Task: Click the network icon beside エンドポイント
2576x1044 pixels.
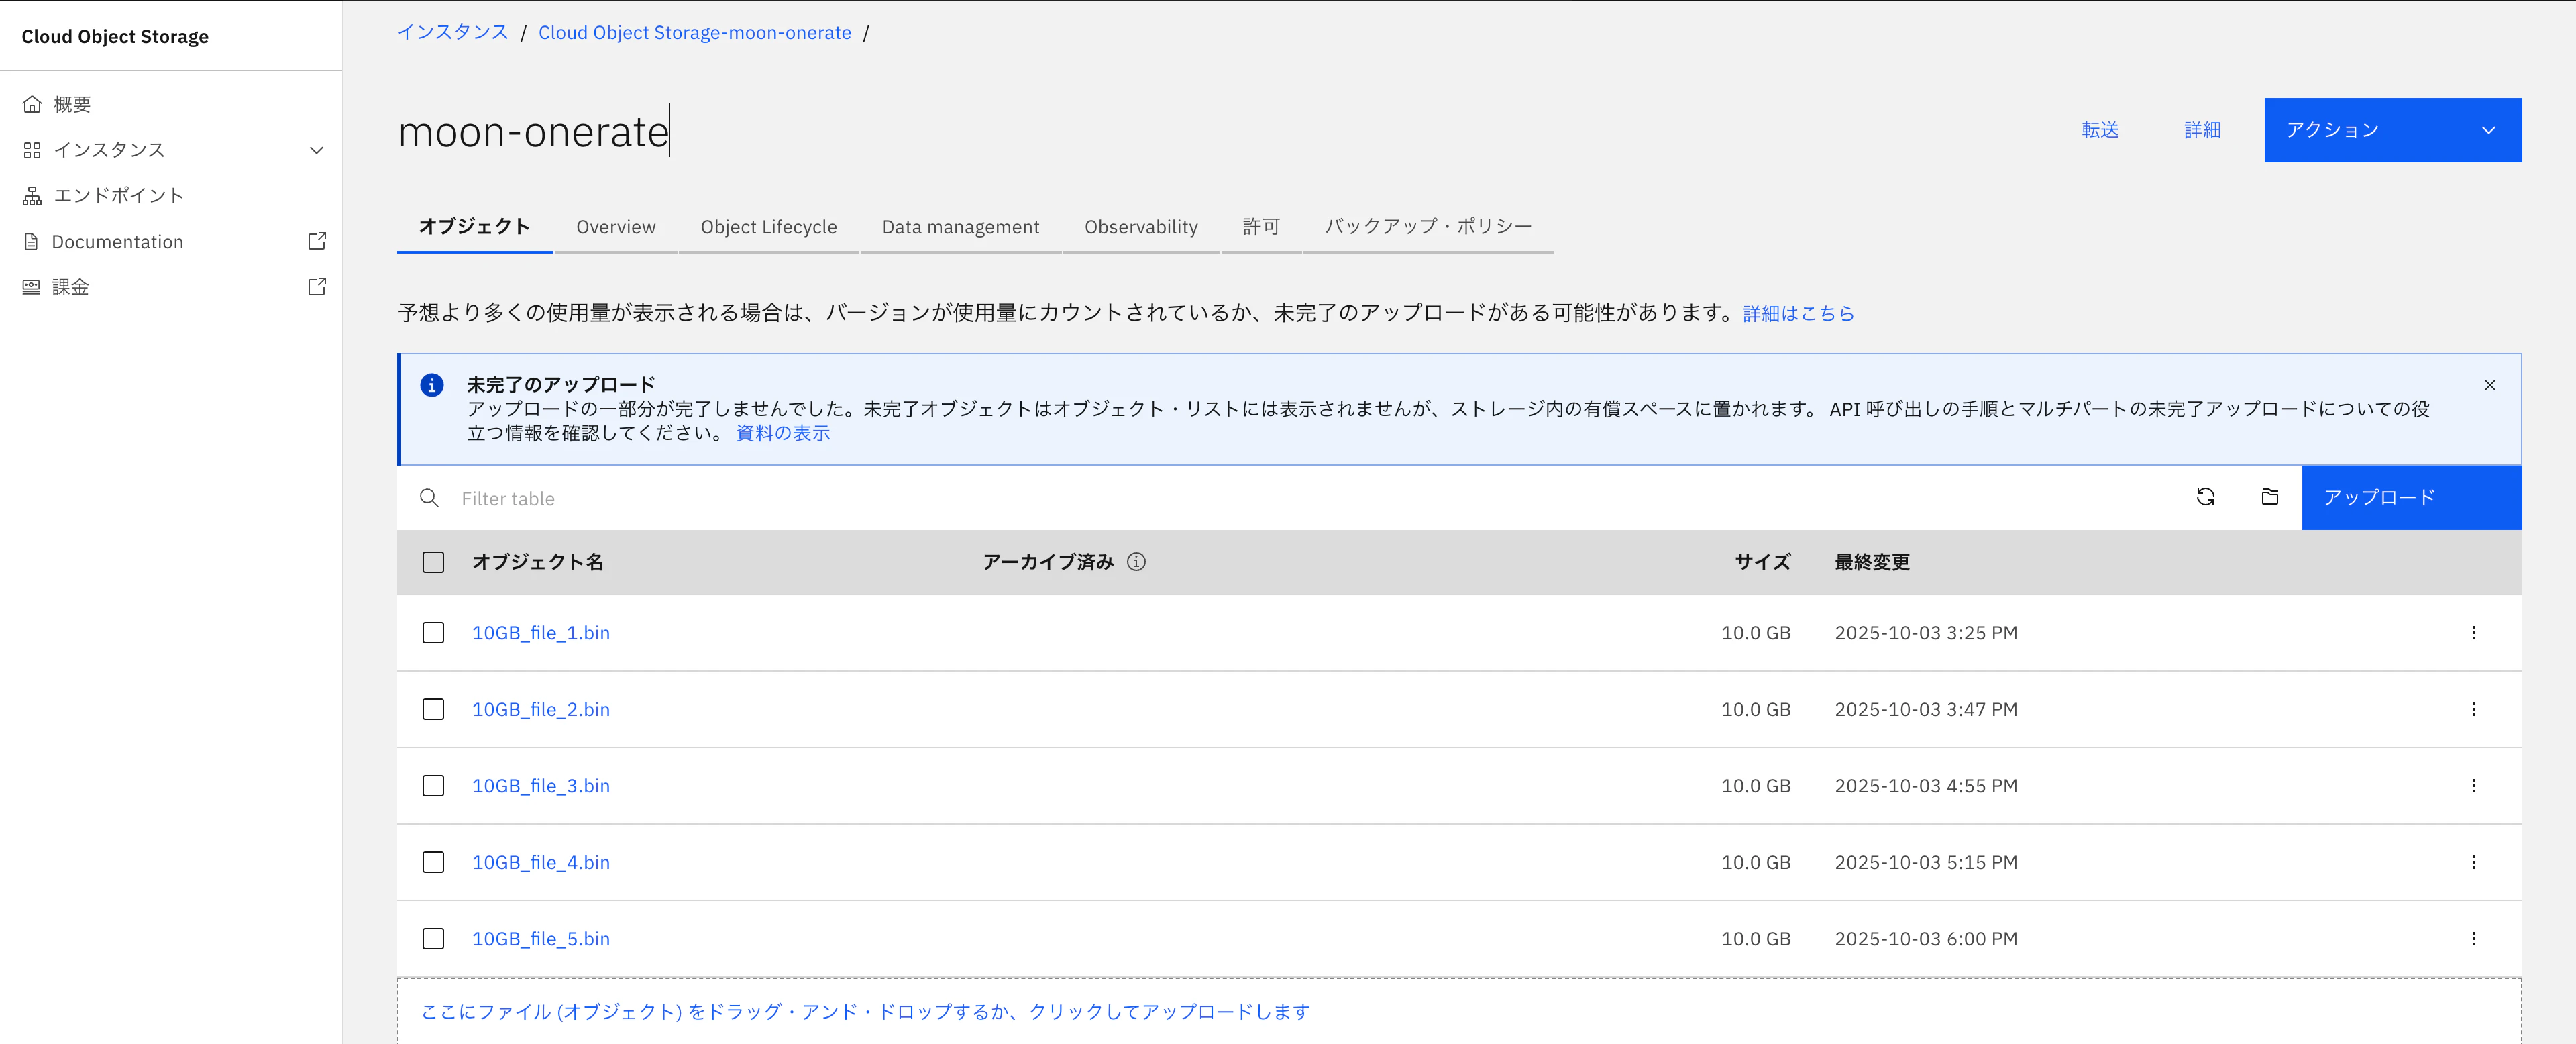Action: [32, 196]
